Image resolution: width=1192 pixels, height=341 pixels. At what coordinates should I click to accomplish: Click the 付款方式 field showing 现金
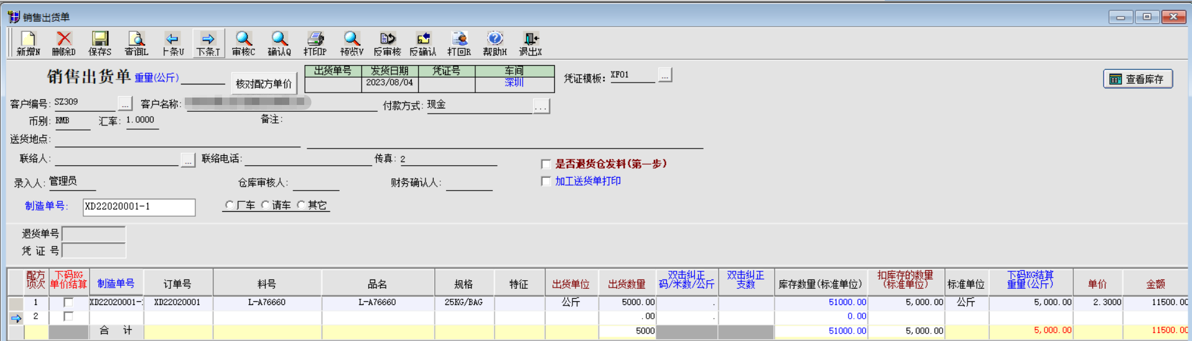(x=479, y=106)
